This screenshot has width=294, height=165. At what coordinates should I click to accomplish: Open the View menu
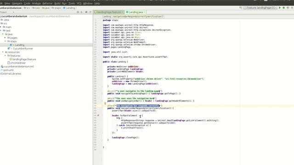[x=7, y=3]
